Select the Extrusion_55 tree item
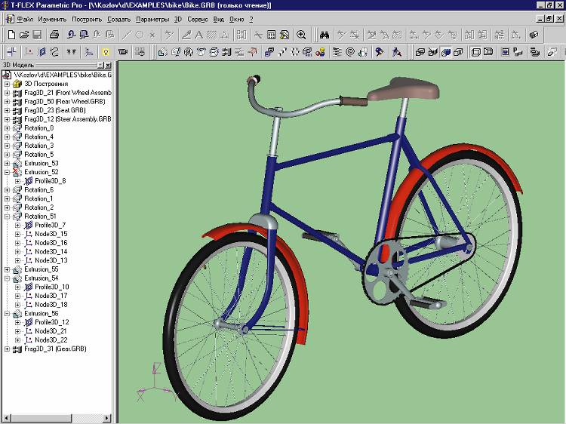This screenshot has height=424, width=566. click(x=42, y=269)
